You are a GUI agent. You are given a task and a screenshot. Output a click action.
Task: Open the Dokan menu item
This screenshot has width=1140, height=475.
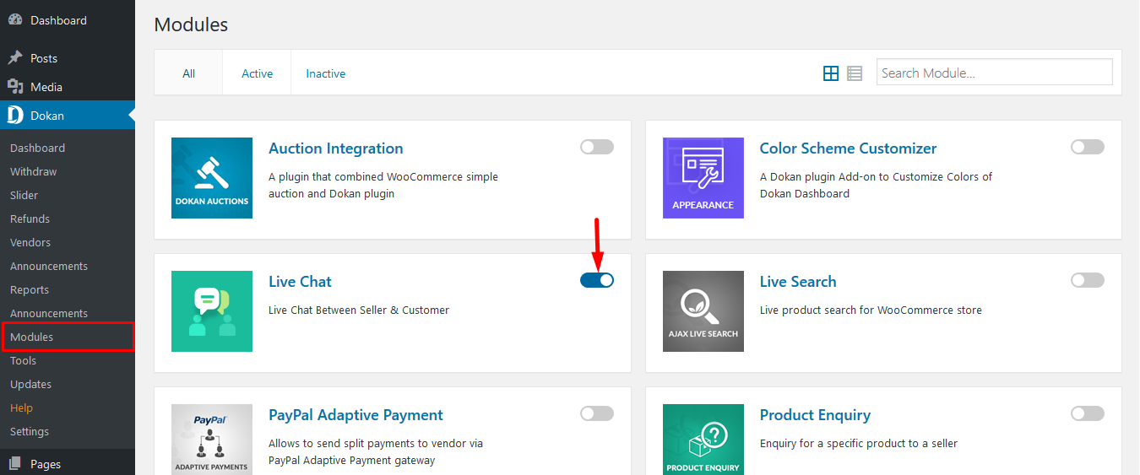pyautogui.click(x=68, y=116)
